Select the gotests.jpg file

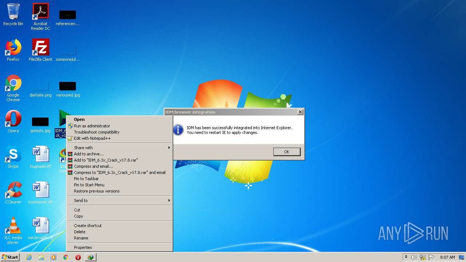40,125
